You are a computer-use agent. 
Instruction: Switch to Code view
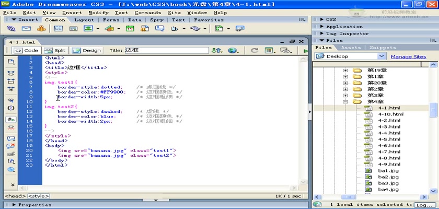pyautogui.click(x=26, y=51)
